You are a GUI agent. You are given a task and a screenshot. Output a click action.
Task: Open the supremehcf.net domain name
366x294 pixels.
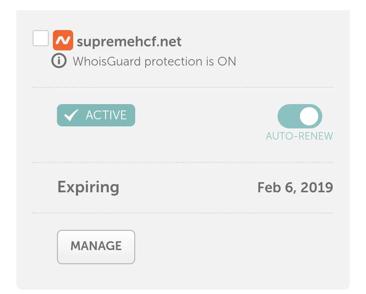point(129,42)
